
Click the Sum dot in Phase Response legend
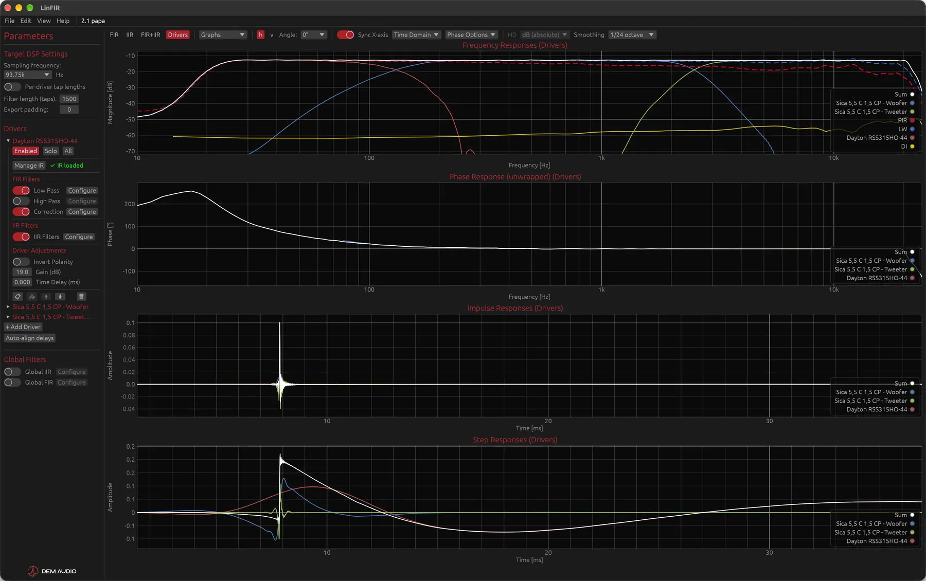(x=912, y=252)
